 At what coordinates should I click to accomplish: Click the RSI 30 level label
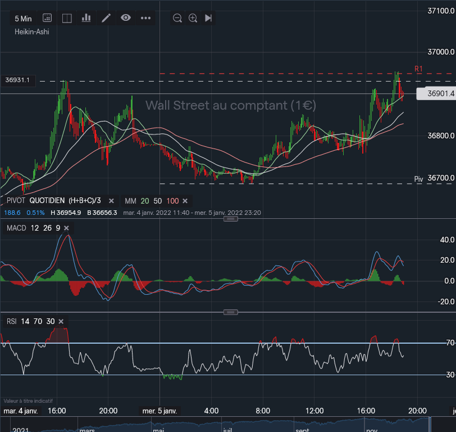click(450, 375)
